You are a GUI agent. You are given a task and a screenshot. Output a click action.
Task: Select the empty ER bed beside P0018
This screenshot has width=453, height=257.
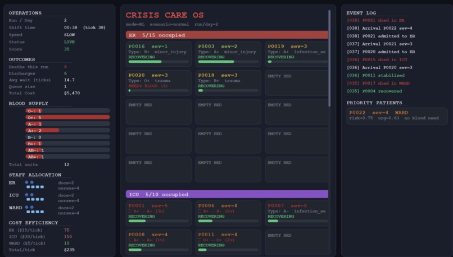tap(297, 83)
